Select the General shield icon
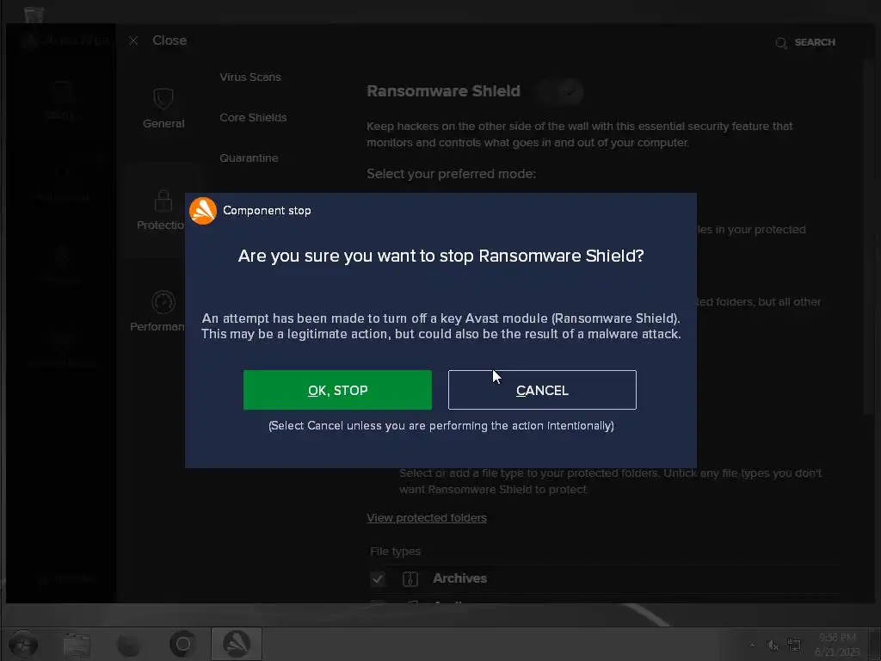 click(163, 99)
